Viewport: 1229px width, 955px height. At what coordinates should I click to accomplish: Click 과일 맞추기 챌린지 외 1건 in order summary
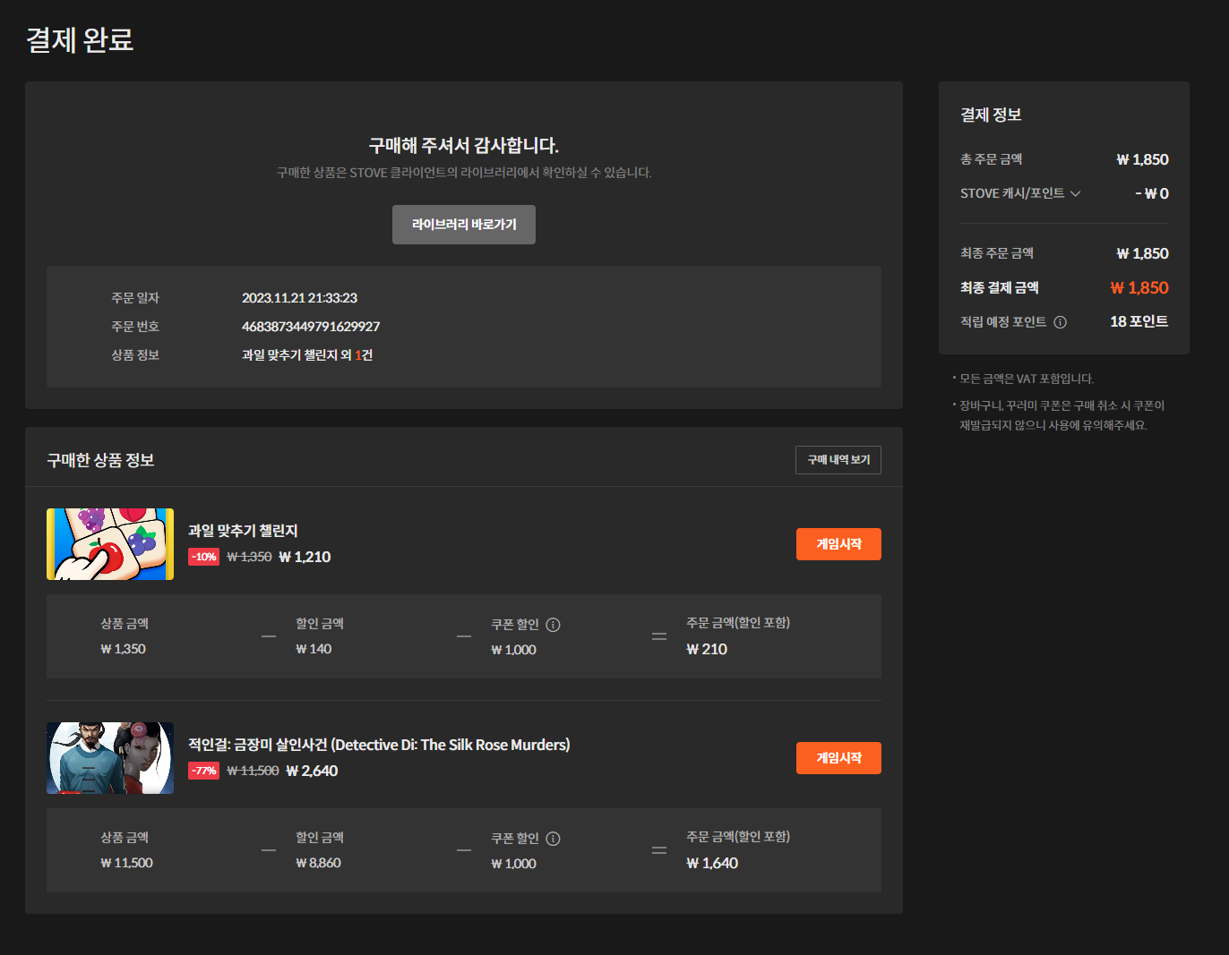coord(307,355)
